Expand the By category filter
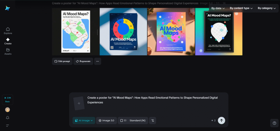Viewport: 280px width, 131px height. tap(267, 8)
